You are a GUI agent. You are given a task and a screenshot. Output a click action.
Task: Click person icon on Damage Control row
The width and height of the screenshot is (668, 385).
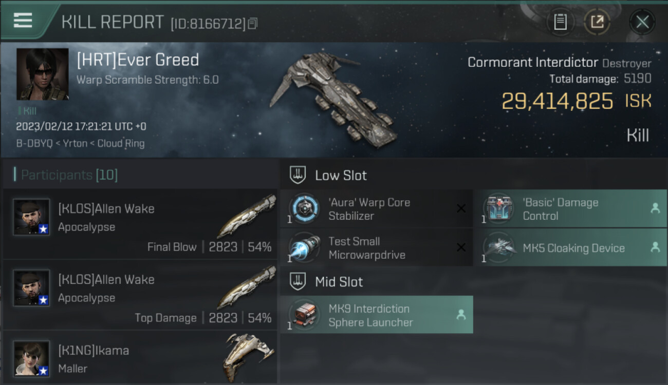click(x=655, y=208)
